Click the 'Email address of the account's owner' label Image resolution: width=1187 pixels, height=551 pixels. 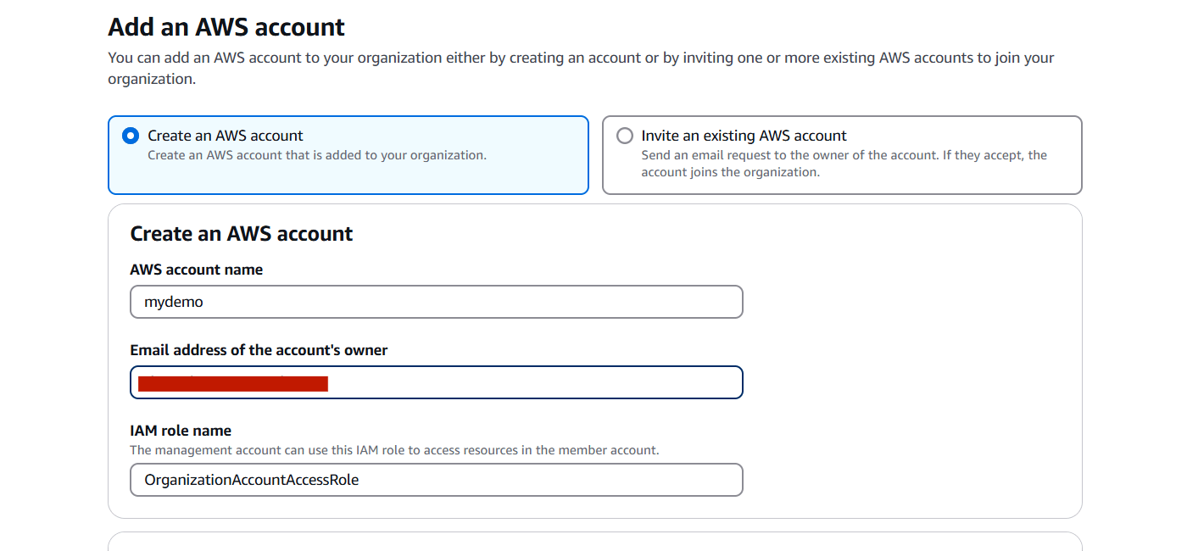tap(259, 350)
